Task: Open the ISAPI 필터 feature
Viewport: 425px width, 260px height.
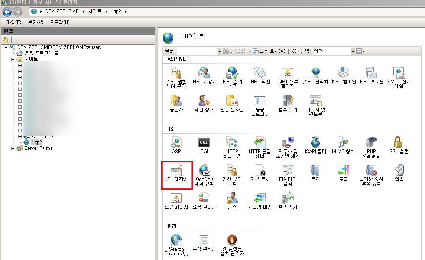Action: [x=315, y=145]
